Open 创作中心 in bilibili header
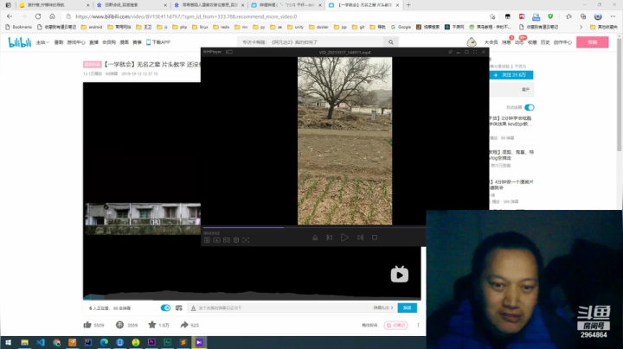 pyautogui.click(x=562, y=42)
